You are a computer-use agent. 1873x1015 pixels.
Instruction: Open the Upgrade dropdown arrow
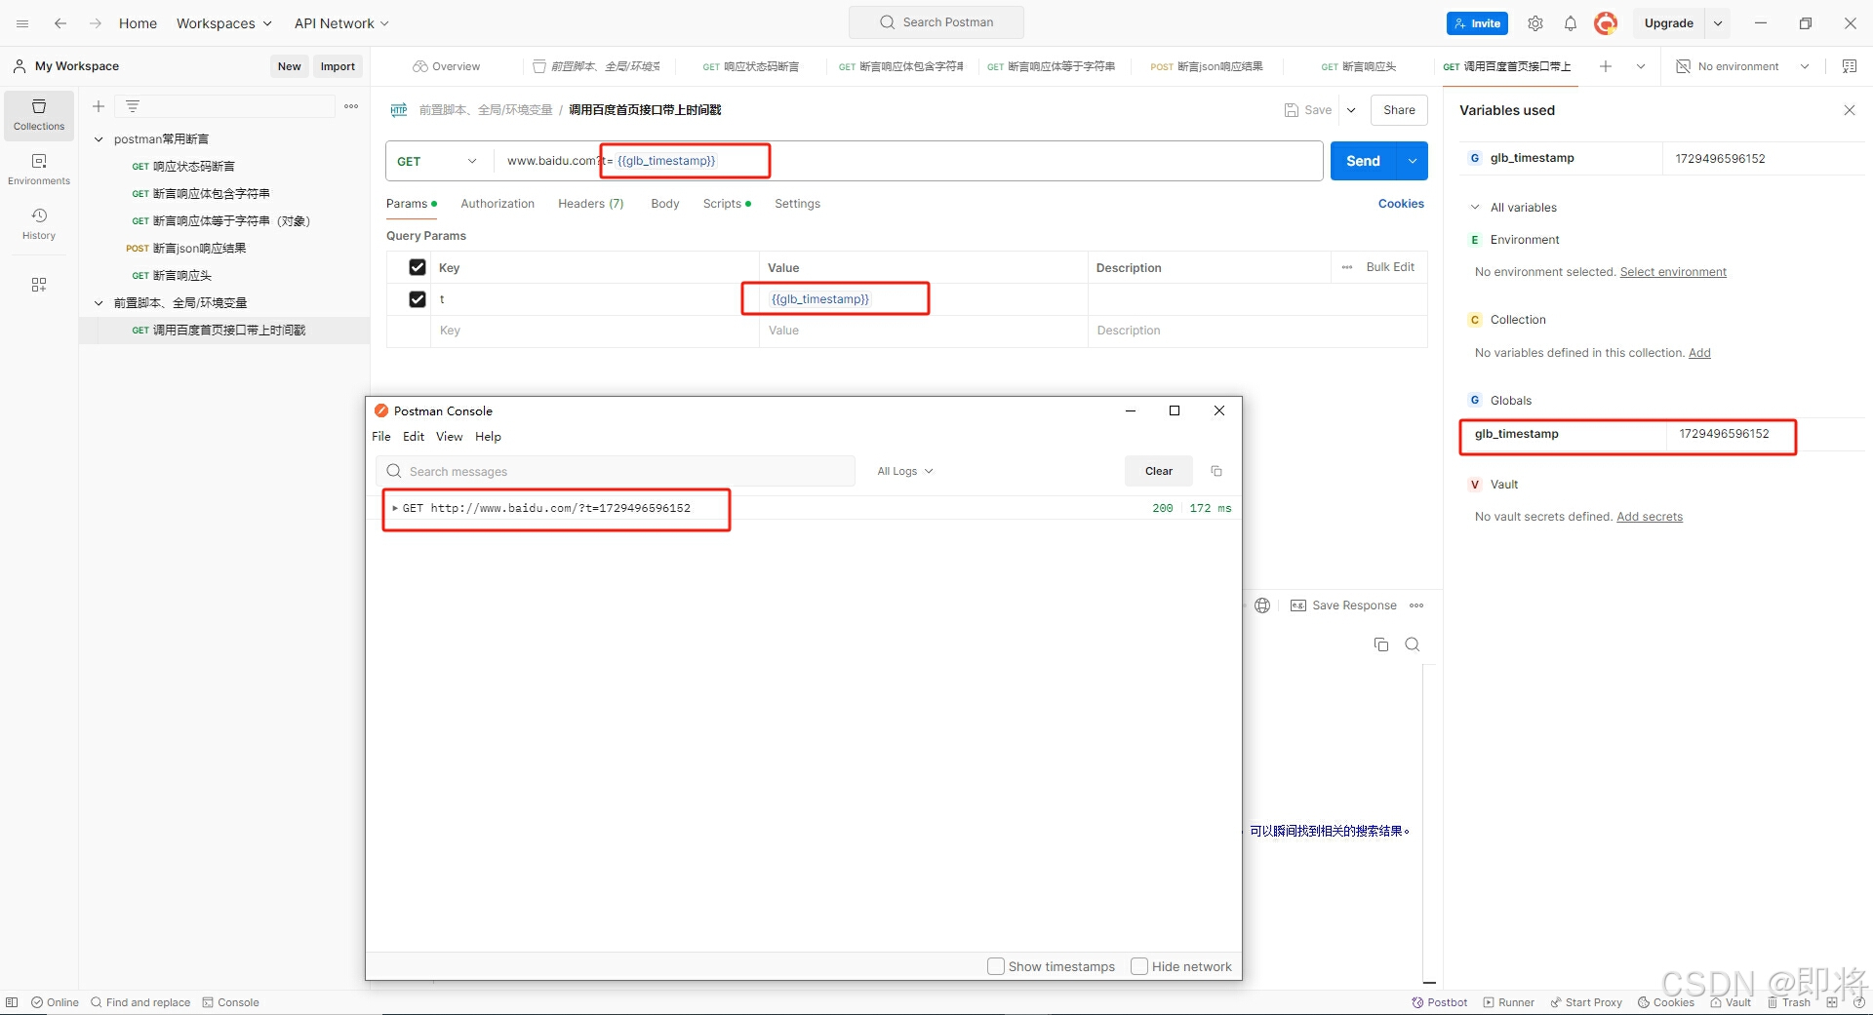[x=1718, y=23]
